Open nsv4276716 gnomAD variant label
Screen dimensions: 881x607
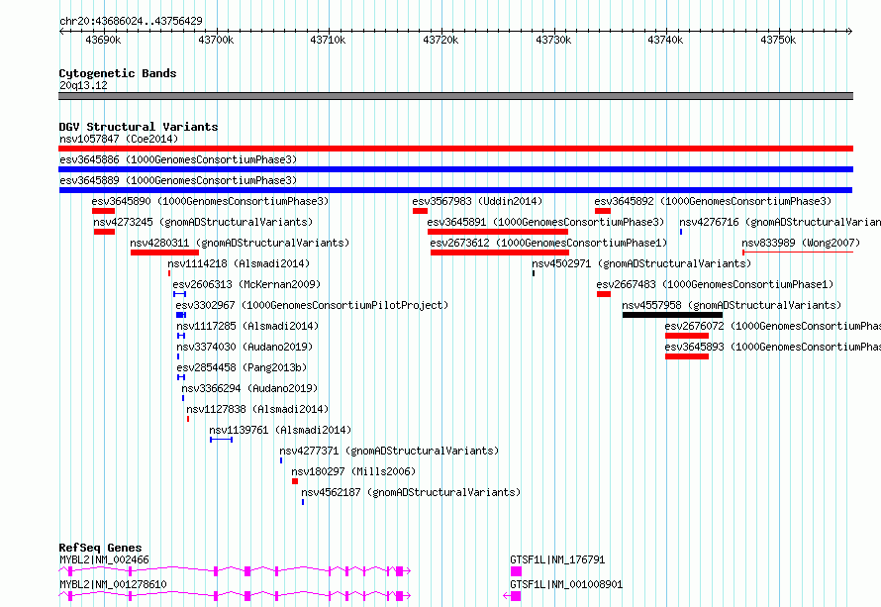[780, 222]
